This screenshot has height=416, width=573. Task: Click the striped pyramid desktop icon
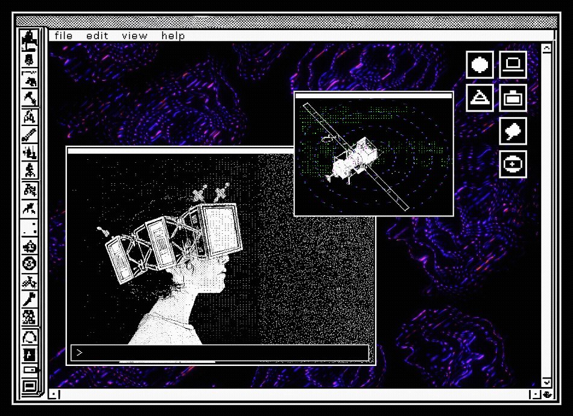pos(480,98)
